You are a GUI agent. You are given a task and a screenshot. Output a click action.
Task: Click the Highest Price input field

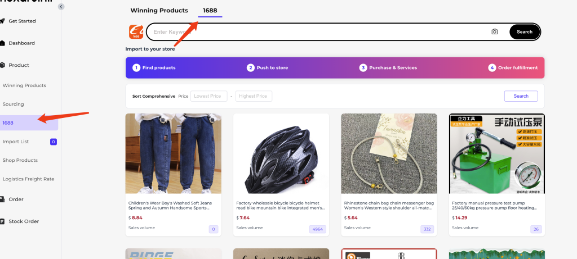click(254, 96)
